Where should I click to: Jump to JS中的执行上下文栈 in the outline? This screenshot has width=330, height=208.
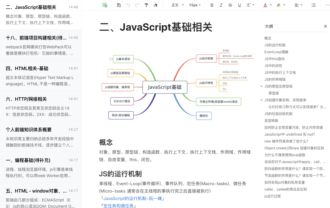pyautogui.click(x=280, y=73)
